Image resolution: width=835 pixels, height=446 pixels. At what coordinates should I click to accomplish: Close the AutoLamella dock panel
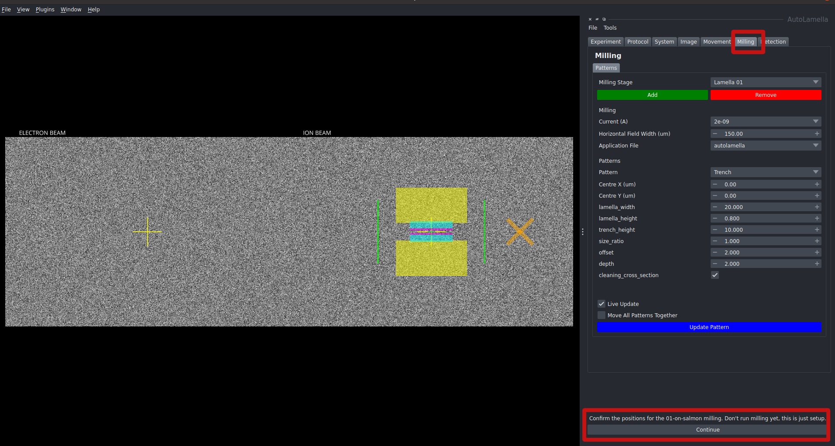pyautogui.click(x=590, y=19)
